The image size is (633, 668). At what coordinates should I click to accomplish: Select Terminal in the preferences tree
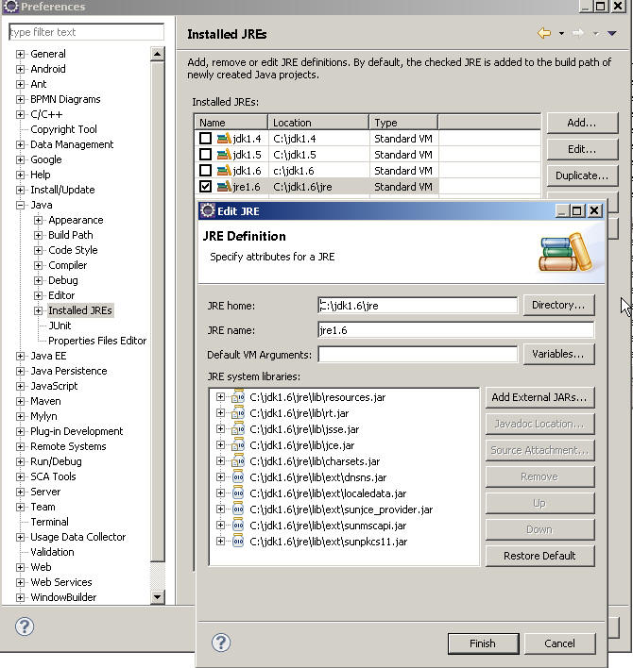tap(49, 522)
